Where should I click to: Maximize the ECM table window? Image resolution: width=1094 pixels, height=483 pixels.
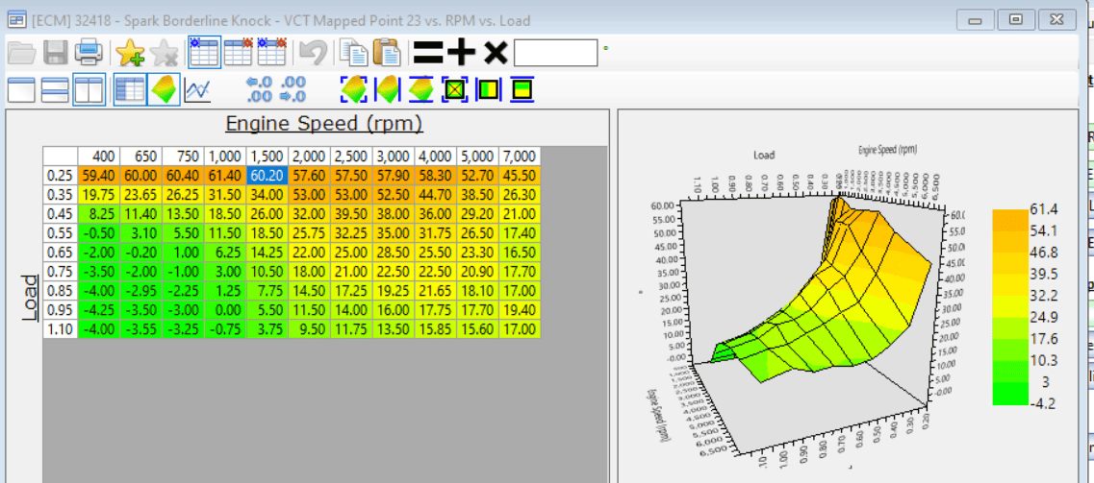(1016, 20)
